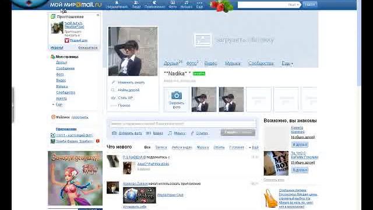Open the Фото icon in the header
The height and width of the screenshot is (210, 373).
point(173,5)
